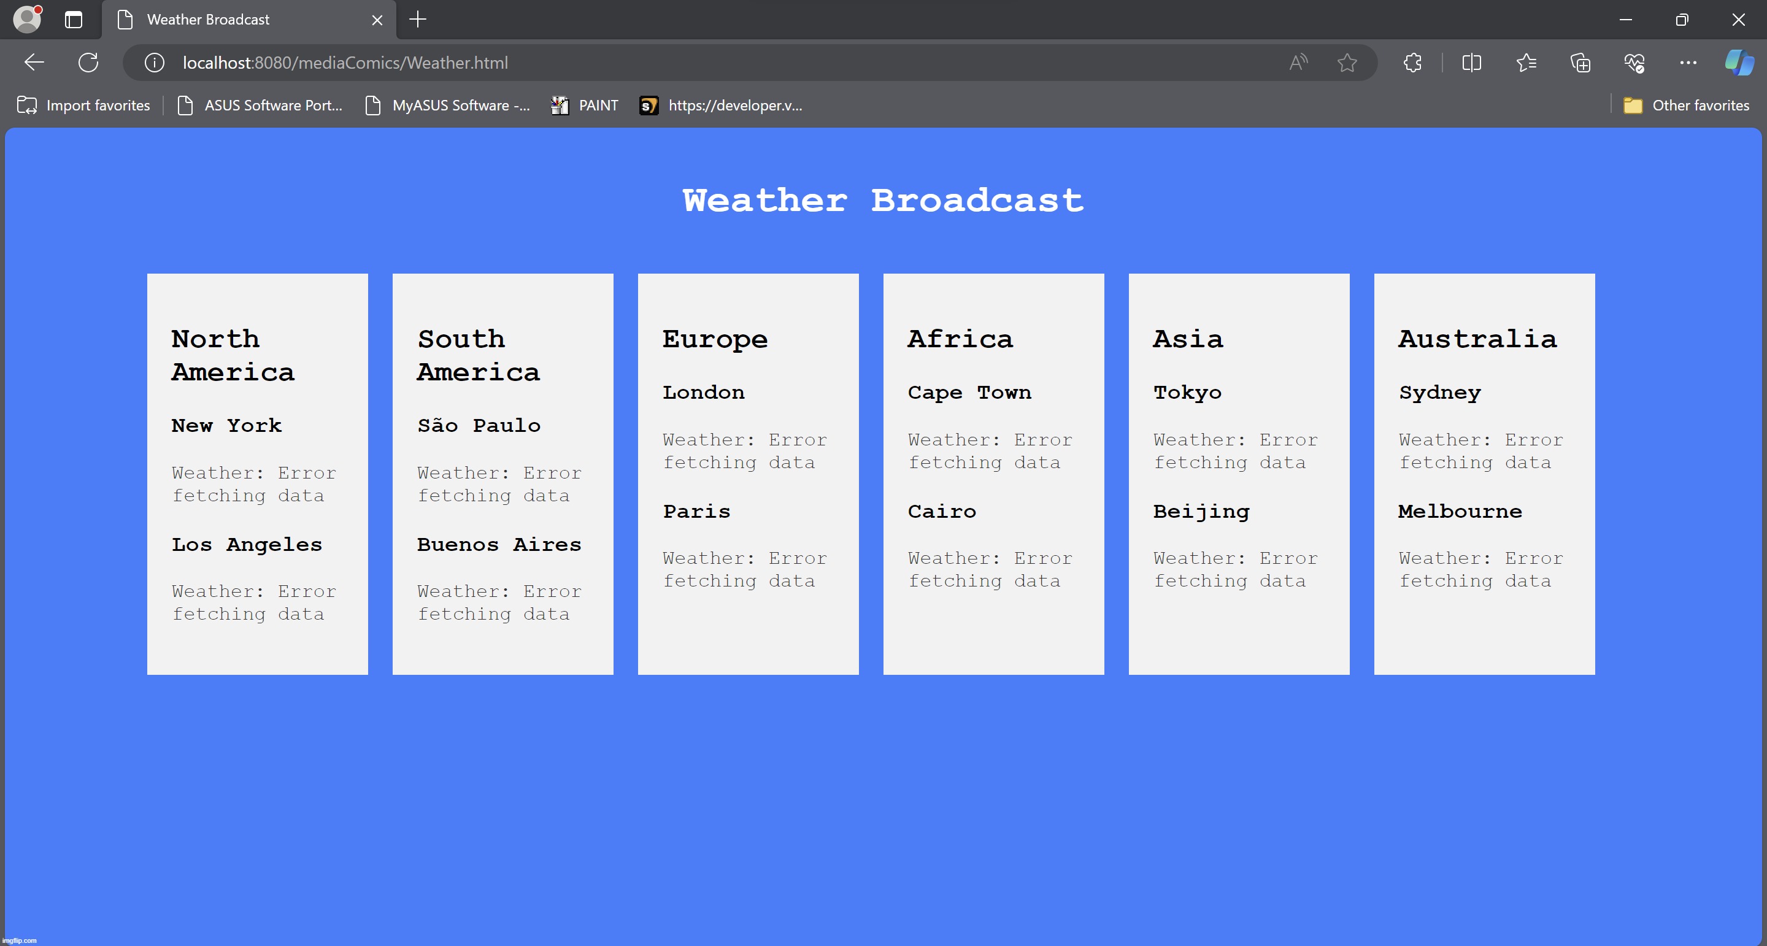Click the Tokyo city name
This screenshot has width=1767, height=946.
click(1187, 393)
